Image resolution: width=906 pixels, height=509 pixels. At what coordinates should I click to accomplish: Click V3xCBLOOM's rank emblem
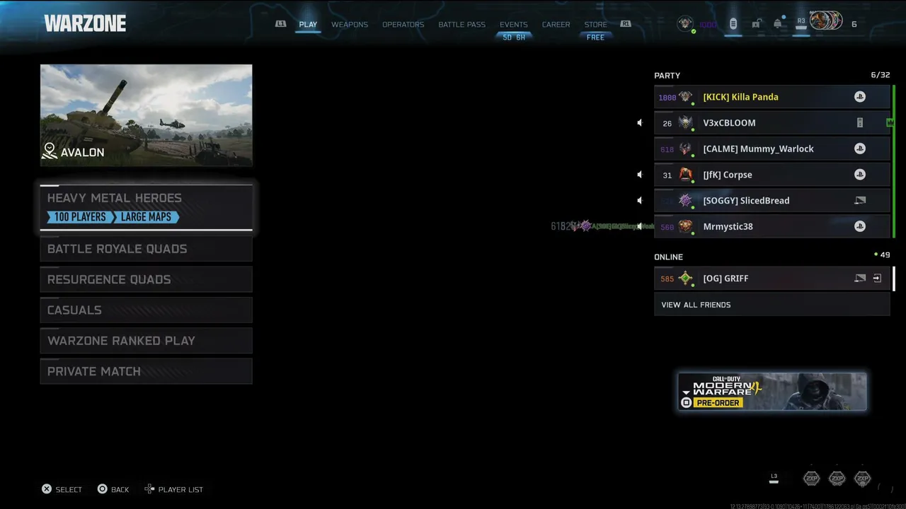[685, 123]
